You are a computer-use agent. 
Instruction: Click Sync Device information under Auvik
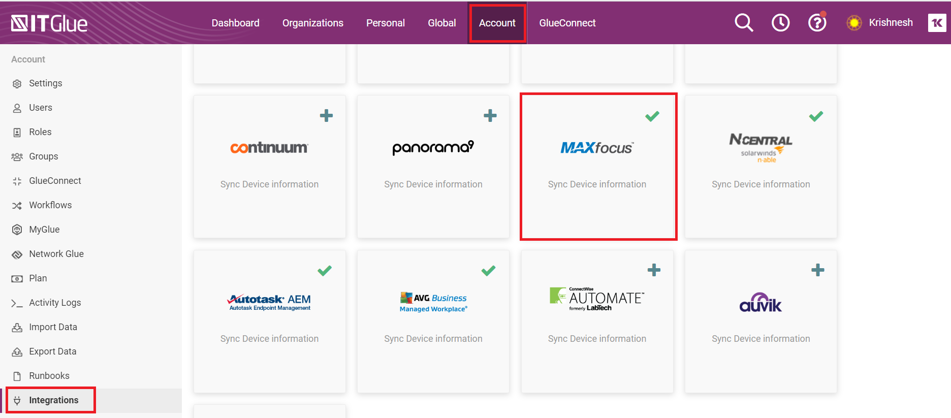click(761, 339)
